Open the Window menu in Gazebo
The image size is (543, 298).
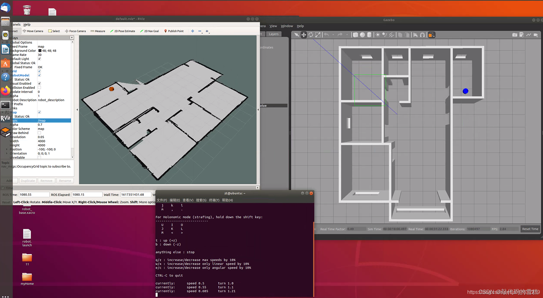[x=287, y=26]
